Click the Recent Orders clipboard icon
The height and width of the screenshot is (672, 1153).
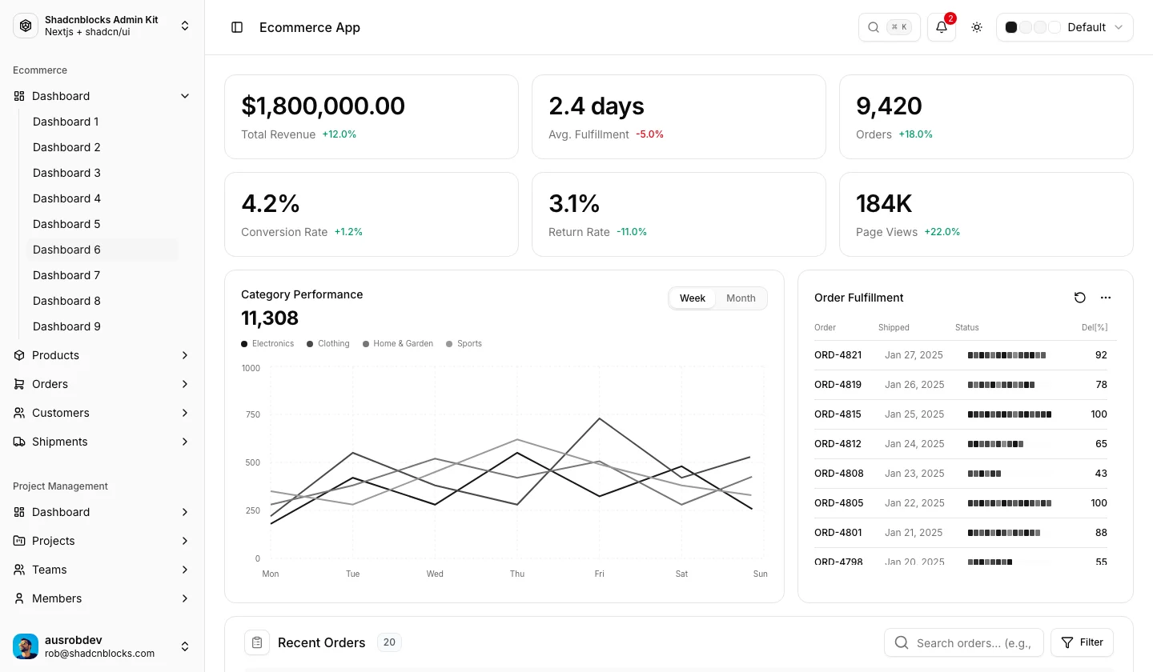tap(257, 642)
